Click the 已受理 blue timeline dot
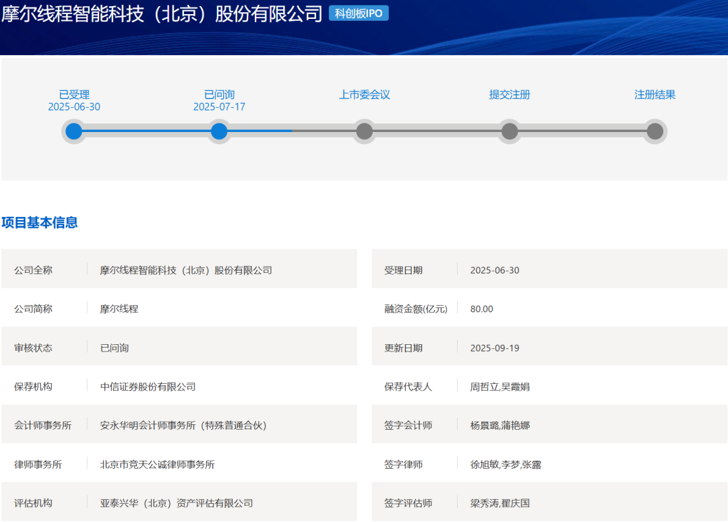728x522 pixels. pyautogui.click(x=74, y=131)
